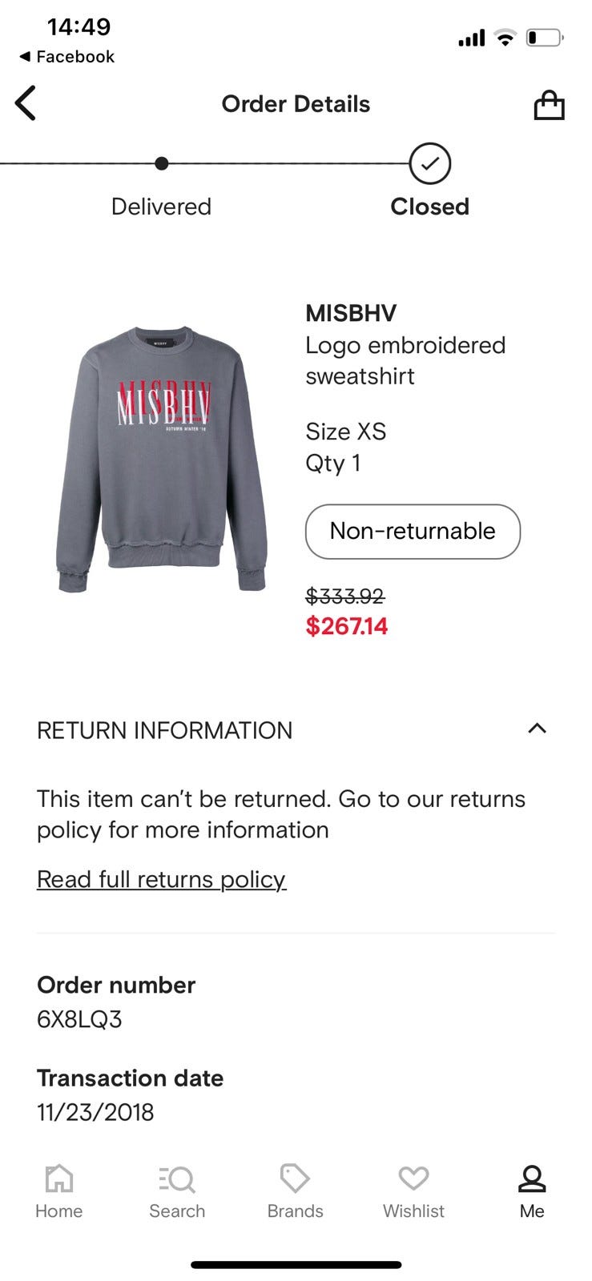Viewport: 592px width, 1281px height.
Task: Open the MISBHV sweatshirt product image
Action: pos(161,460)
